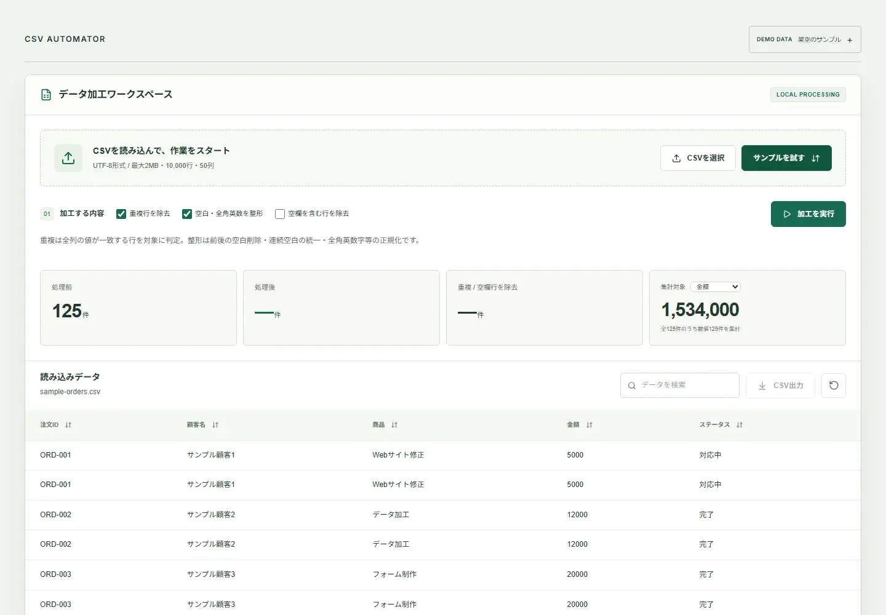The width and height of the screenshot is (886, 615).
Task: Click the CSV出力 download button
Action: point(780,386)
